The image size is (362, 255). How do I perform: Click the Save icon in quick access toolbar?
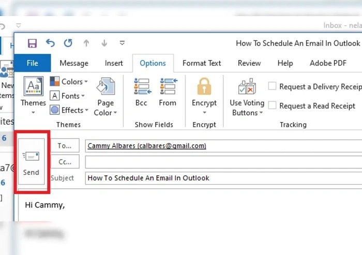(x=32, y=43)
